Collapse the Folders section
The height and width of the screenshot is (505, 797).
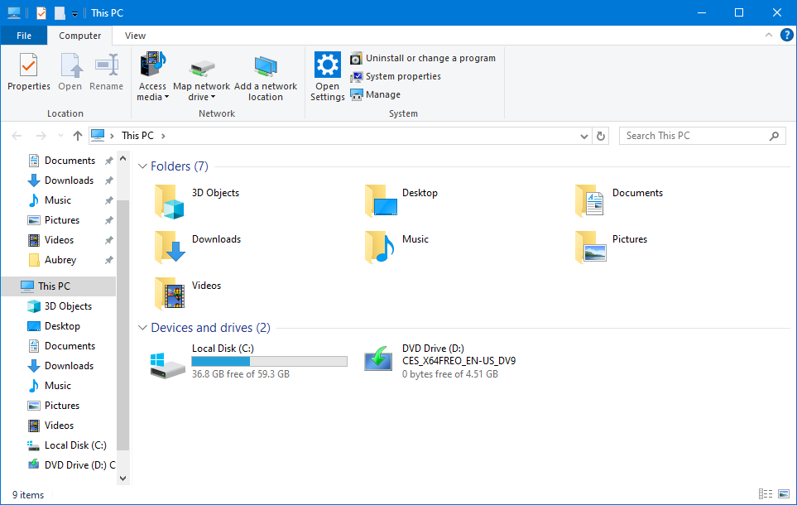point(142,166)
